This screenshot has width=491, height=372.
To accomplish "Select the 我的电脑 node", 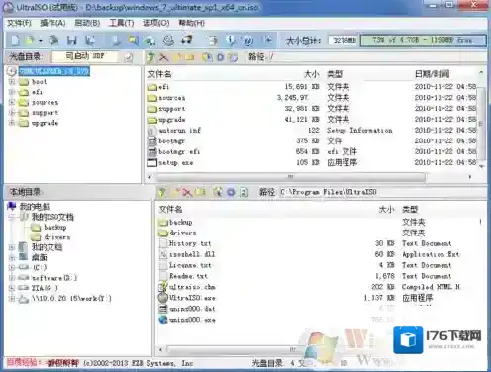I will coord(35,207).
